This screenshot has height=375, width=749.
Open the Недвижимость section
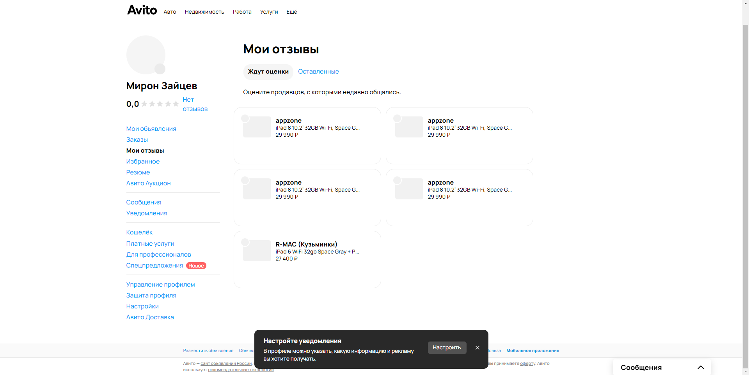pos(204,12)
